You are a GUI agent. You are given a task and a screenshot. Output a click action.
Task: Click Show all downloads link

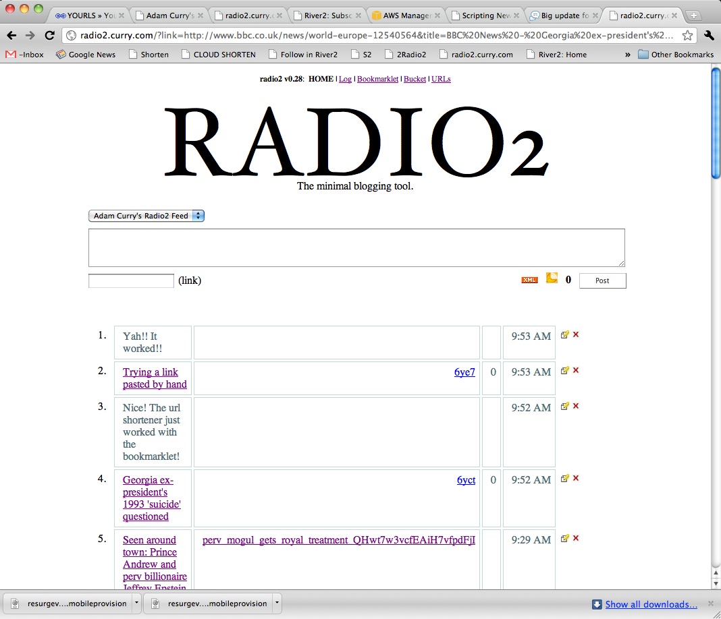pyautogui.click(x=651, y=604)
